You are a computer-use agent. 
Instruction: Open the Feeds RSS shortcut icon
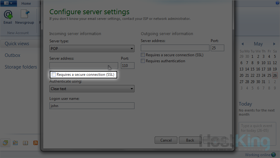[x=36, y=143]
